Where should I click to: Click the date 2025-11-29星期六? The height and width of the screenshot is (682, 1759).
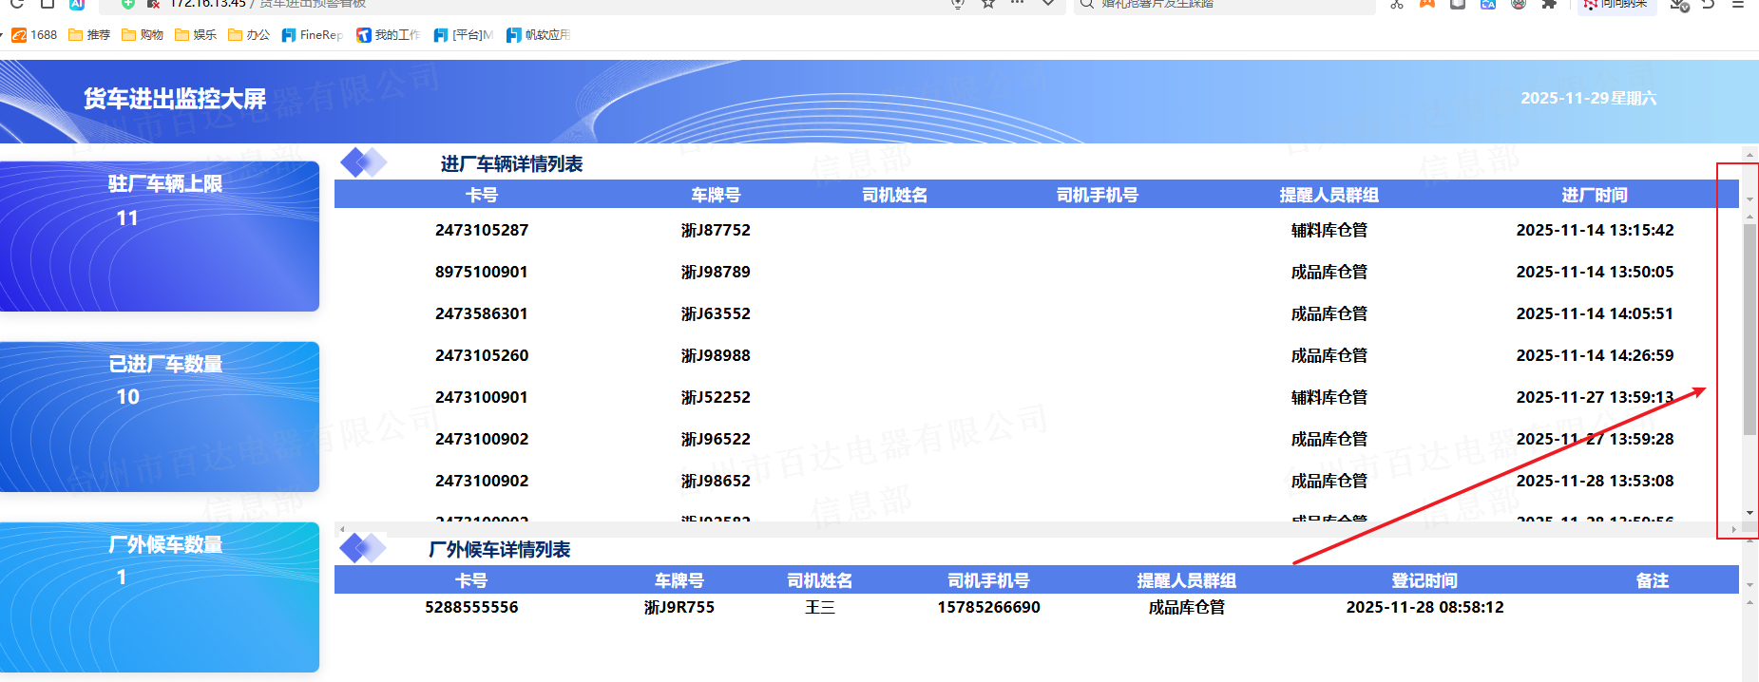(x=1588, y=98)
